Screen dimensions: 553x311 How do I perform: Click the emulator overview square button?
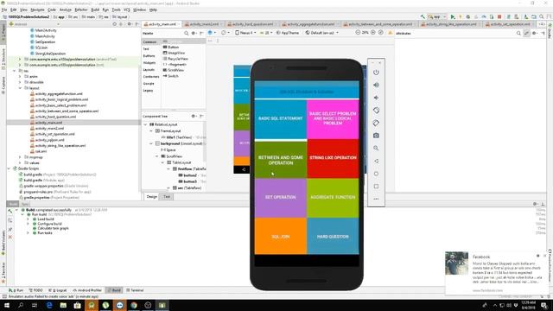click(376, 187)
